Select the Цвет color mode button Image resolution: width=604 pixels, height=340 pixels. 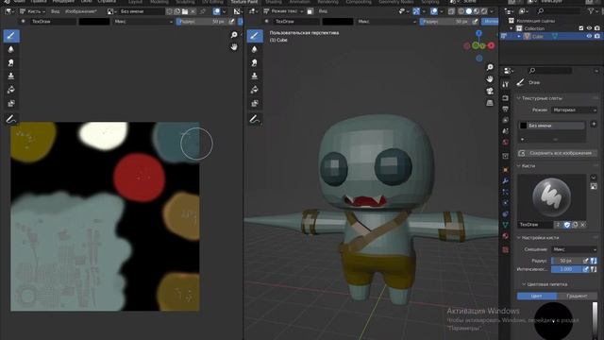pos(537,296)
